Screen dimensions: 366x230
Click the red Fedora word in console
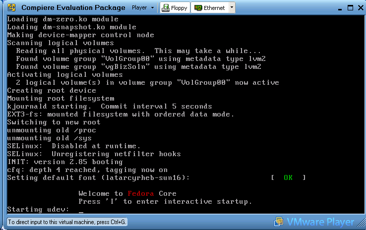(x=140, y=193)
